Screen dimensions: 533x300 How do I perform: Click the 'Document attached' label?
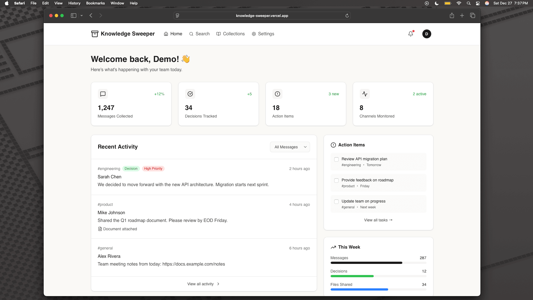pyautogui.click(x=120, y=229)
